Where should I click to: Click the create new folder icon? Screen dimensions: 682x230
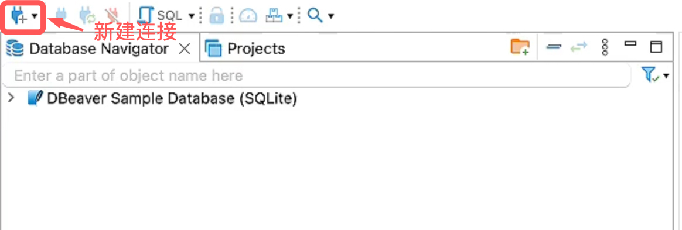(x=520, y=47)
